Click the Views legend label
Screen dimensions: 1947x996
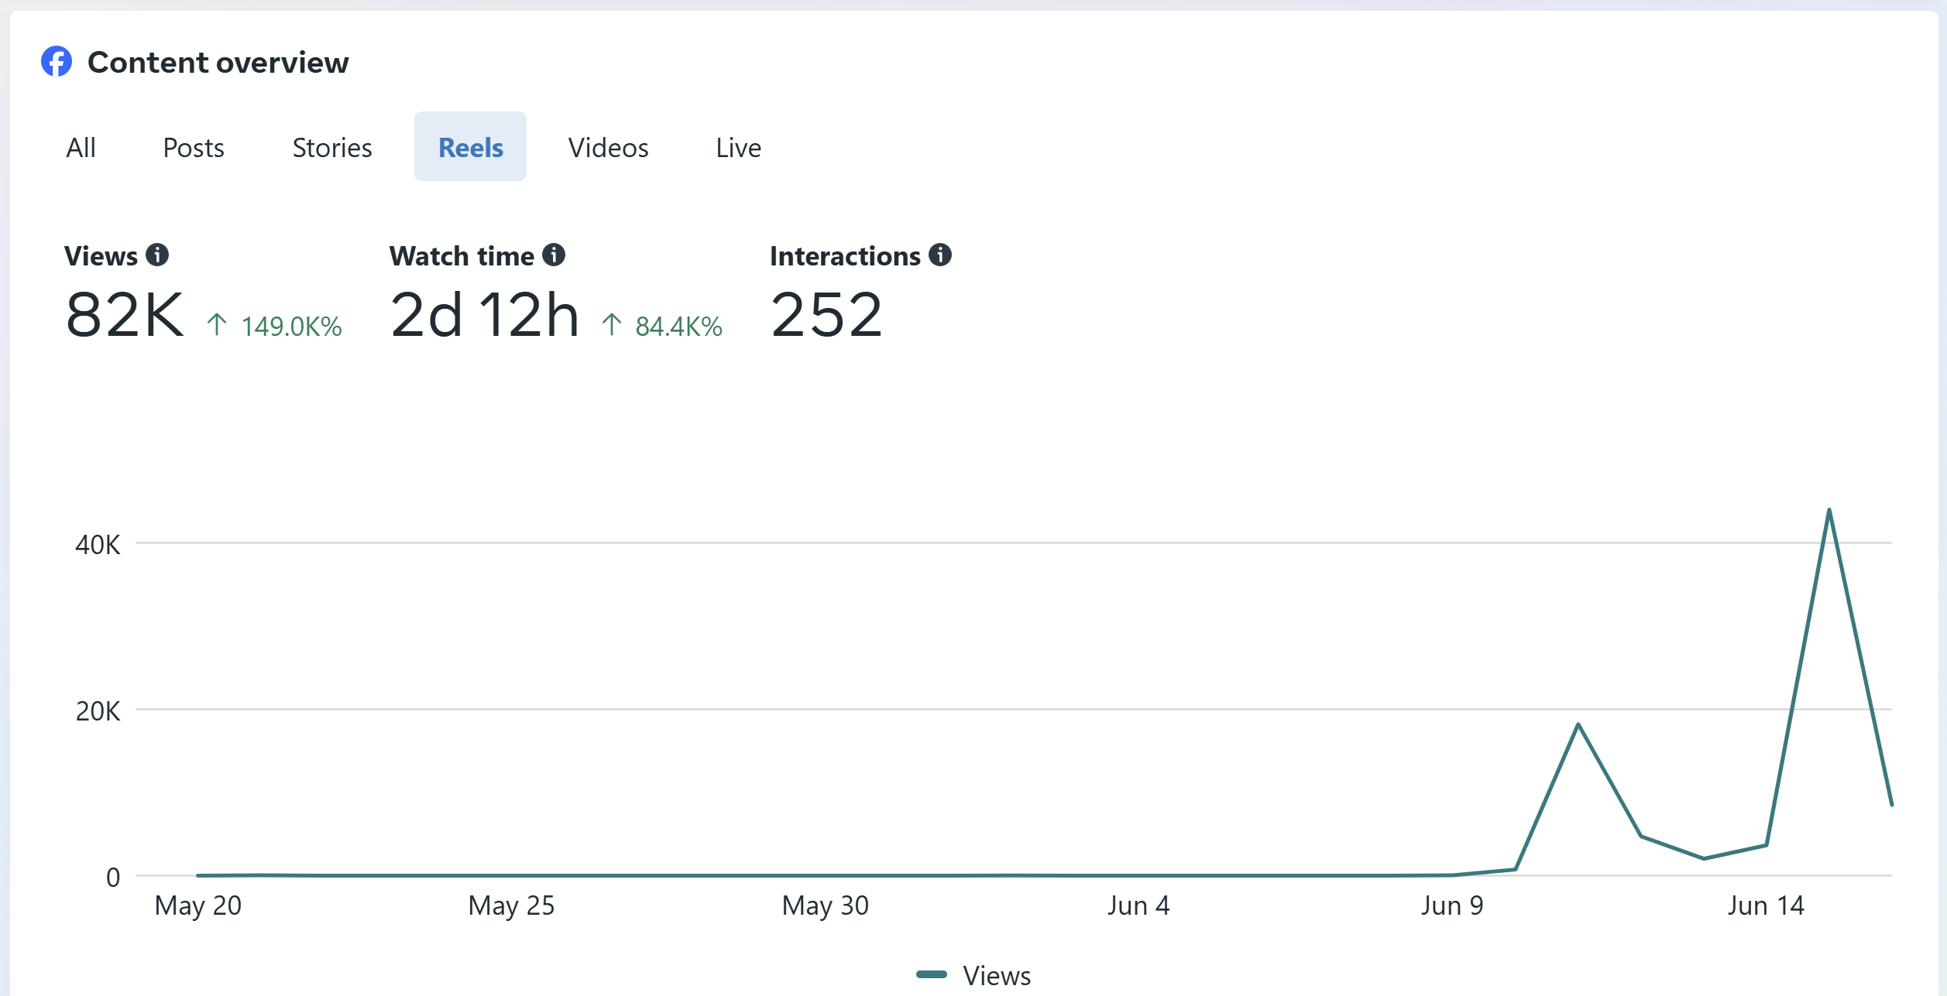[997, 975]
